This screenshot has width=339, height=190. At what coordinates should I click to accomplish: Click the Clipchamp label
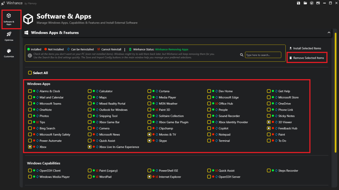point(166,128)
